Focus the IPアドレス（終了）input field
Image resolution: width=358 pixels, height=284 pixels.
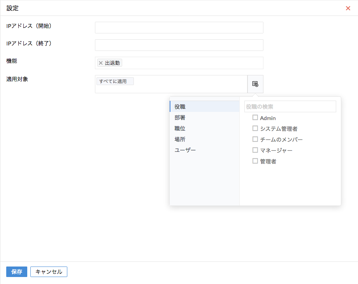(179, 45)
